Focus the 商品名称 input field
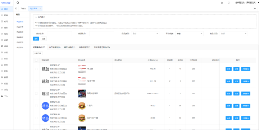This screenshot has height=130, width=259. (101, 34)
